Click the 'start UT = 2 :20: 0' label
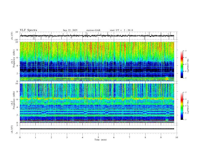 pos(121,30)
